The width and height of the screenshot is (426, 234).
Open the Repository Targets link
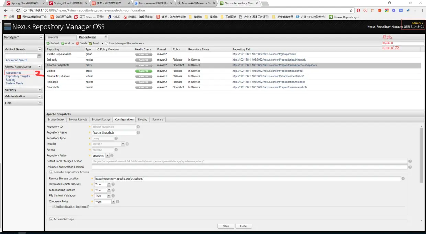click(x=18, y=76)
